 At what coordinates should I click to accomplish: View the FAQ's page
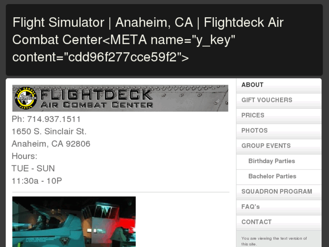point(250,207)
